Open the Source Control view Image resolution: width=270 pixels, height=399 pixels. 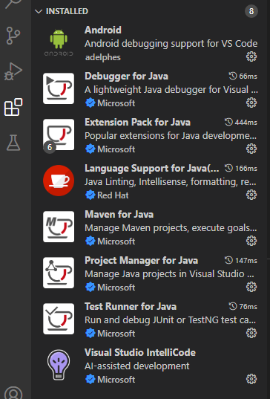click(x=13, y=36)
